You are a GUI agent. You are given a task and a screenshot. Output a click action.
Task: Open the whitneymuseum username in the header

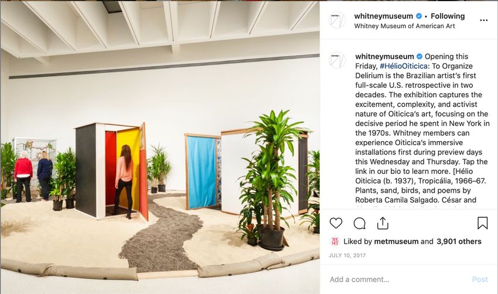click(x=384, y=16)
